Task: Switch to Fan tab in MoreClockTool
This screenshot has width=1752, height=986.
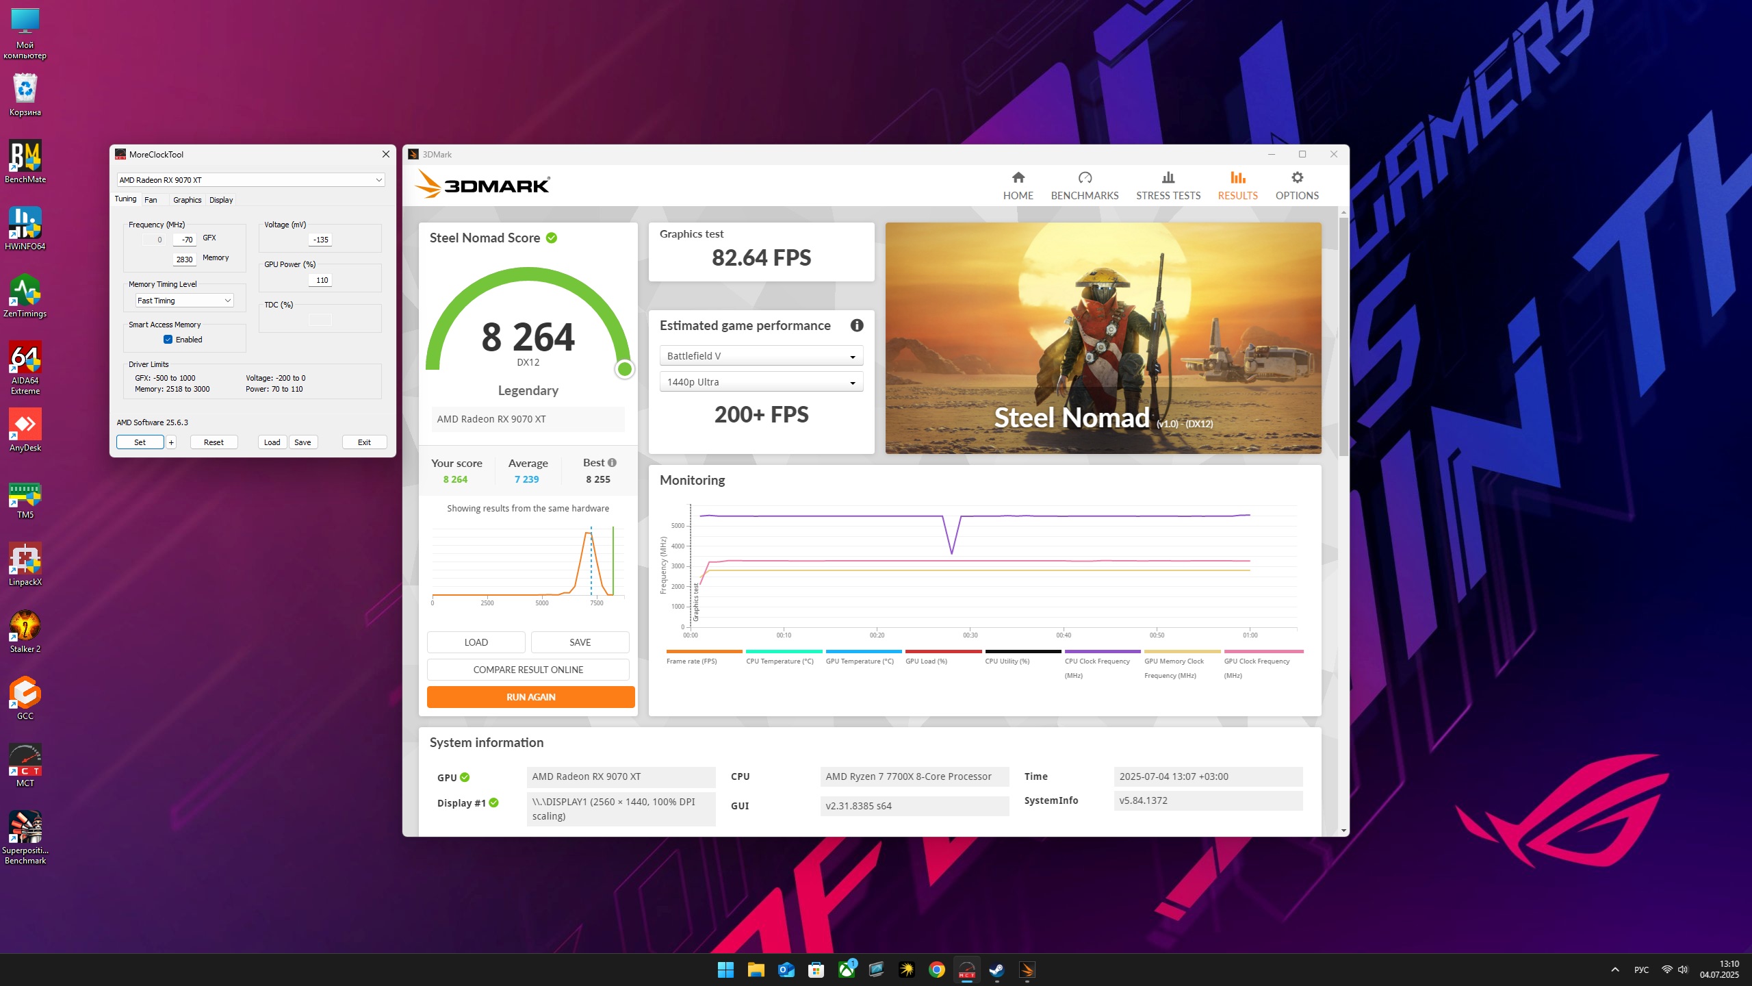Action: point(151,200)
